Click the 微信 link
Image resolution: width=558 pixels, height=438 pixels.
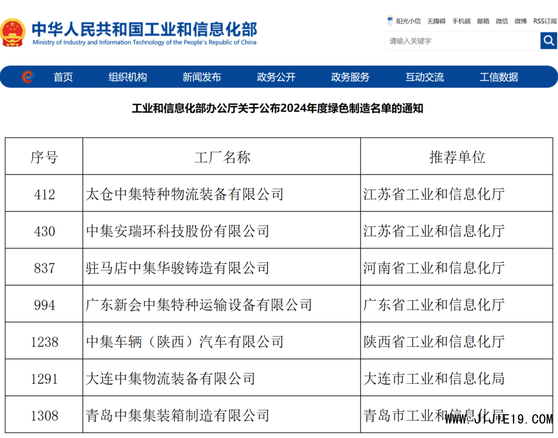coord(502,21)
